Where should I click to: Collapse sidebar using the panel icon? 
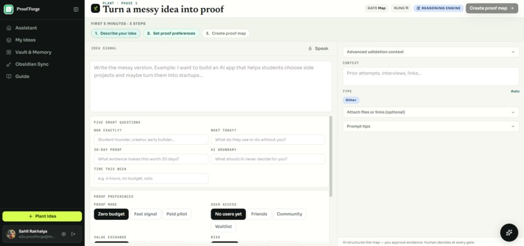(x=76, y=9)
